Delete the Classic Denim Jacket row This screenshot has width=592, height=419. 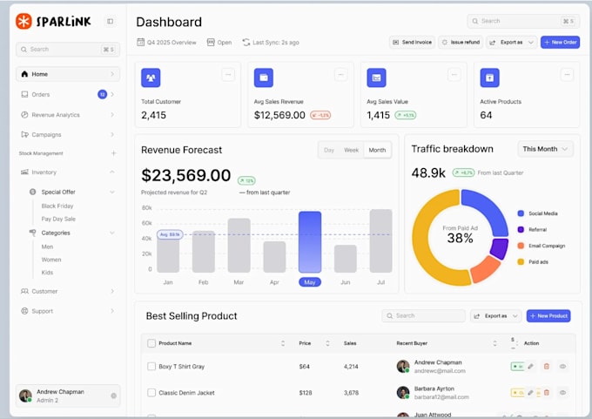click(x=547, y=393)
